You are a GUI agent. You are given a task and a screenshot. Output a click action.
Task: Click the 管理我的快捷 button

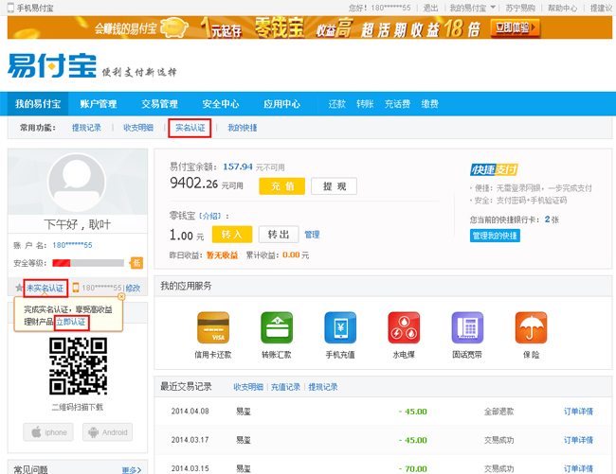495,236
